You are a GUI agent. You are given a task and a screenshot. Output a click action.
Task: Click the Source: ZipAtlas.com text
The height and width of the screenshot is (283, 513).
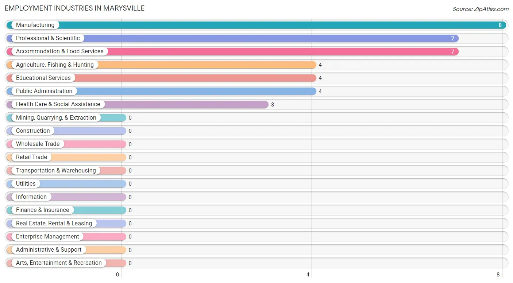(x=481, y=9)
